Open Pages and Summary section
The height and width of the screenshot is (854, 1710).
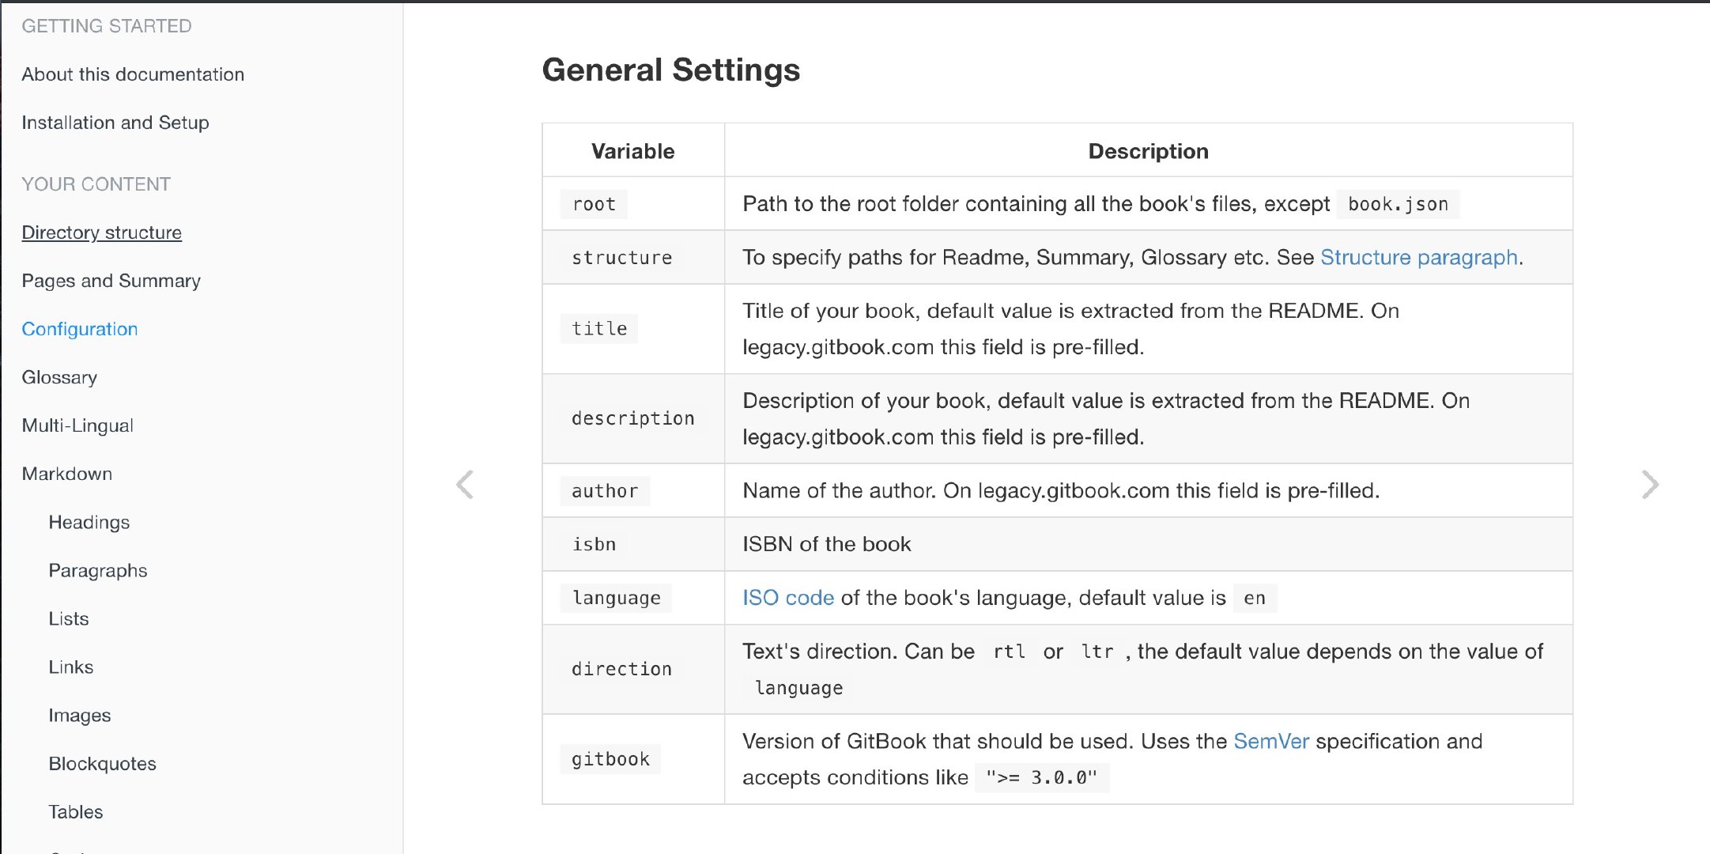pyautogui.click(x=111, y=281)
